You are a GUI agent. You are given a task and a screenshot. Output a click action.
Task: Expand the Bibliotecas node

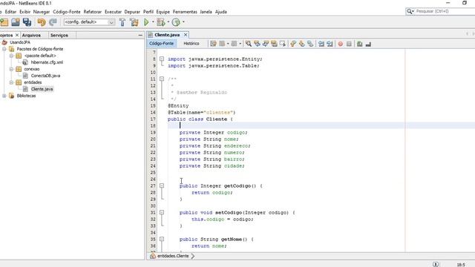[x=4, y=96]
